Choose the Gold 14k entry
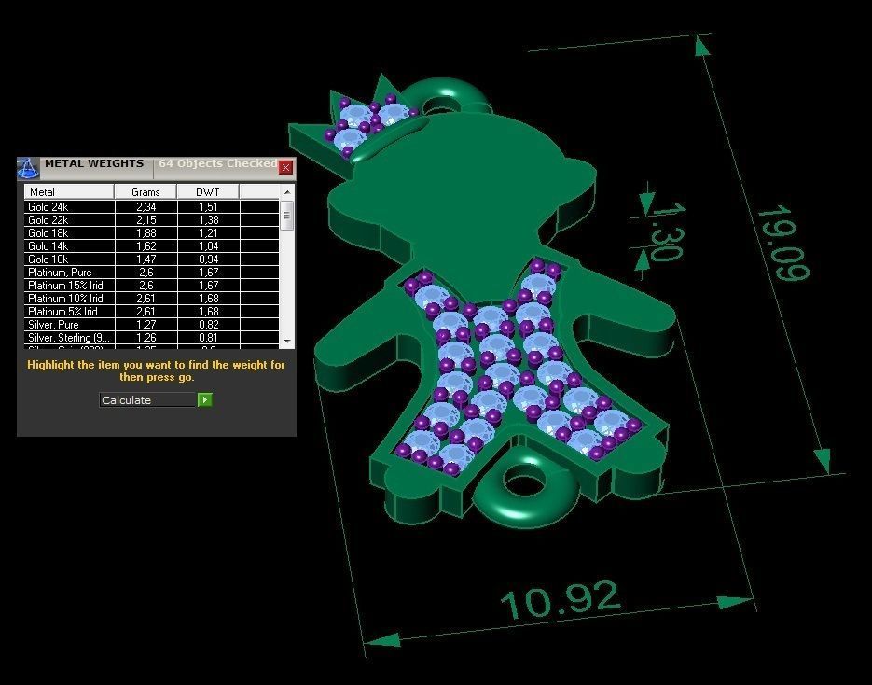The height and width of the screenshot is (685, 872). coord(65,246)
